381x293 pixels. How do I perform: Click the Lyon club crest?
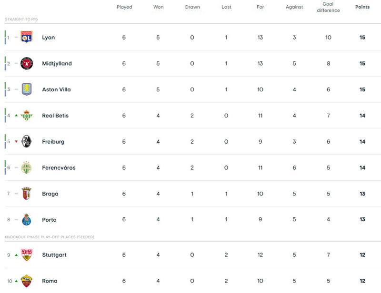point(27,37)
